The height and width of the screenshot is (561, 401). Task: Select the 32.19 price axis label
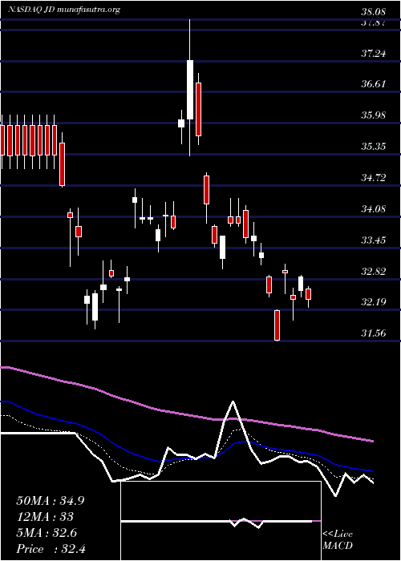pos(374,302)
